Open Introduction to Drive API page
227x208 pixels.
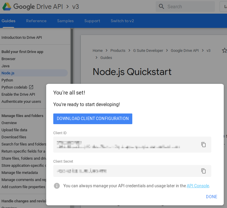point(22,37)
